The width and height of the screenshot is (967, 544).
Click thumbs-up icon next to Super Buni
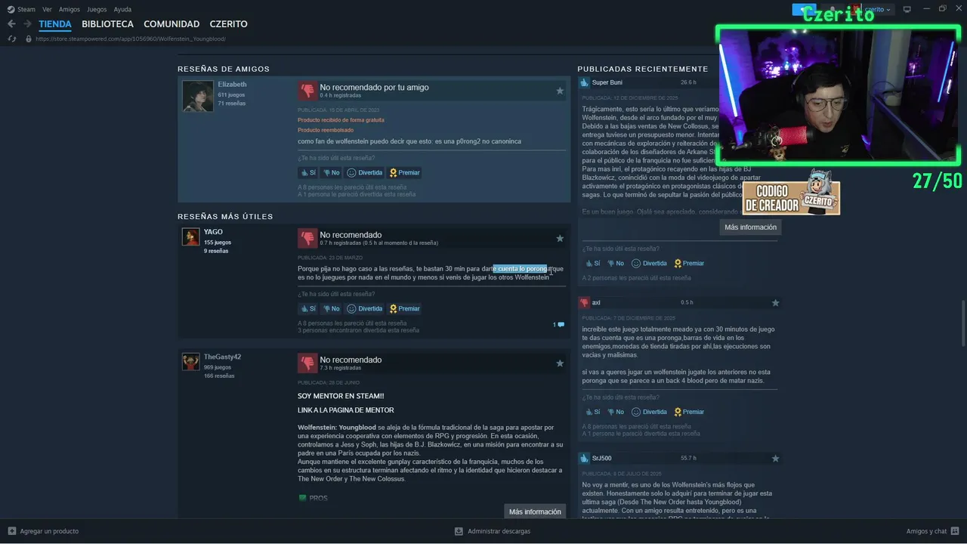(x=584, y=82)
